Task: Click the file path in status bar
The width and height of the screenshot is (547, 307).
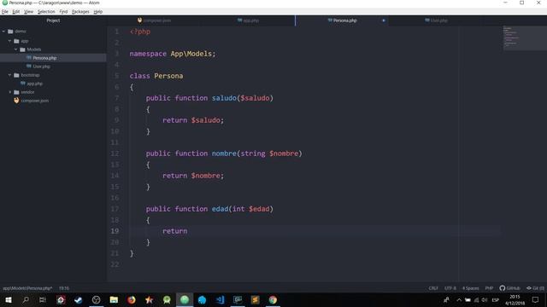Action: click(x=27, y=288)
